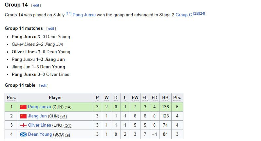Click the England flag icon beside Oliver Lines
This screenshot has height=141, width=261.
23,125
